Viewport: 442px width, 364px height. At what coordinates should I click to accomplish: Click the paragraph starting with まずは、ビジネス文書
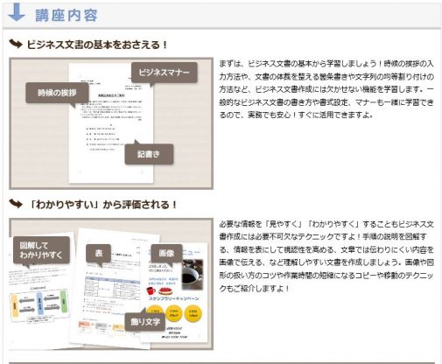coord(326,89)
